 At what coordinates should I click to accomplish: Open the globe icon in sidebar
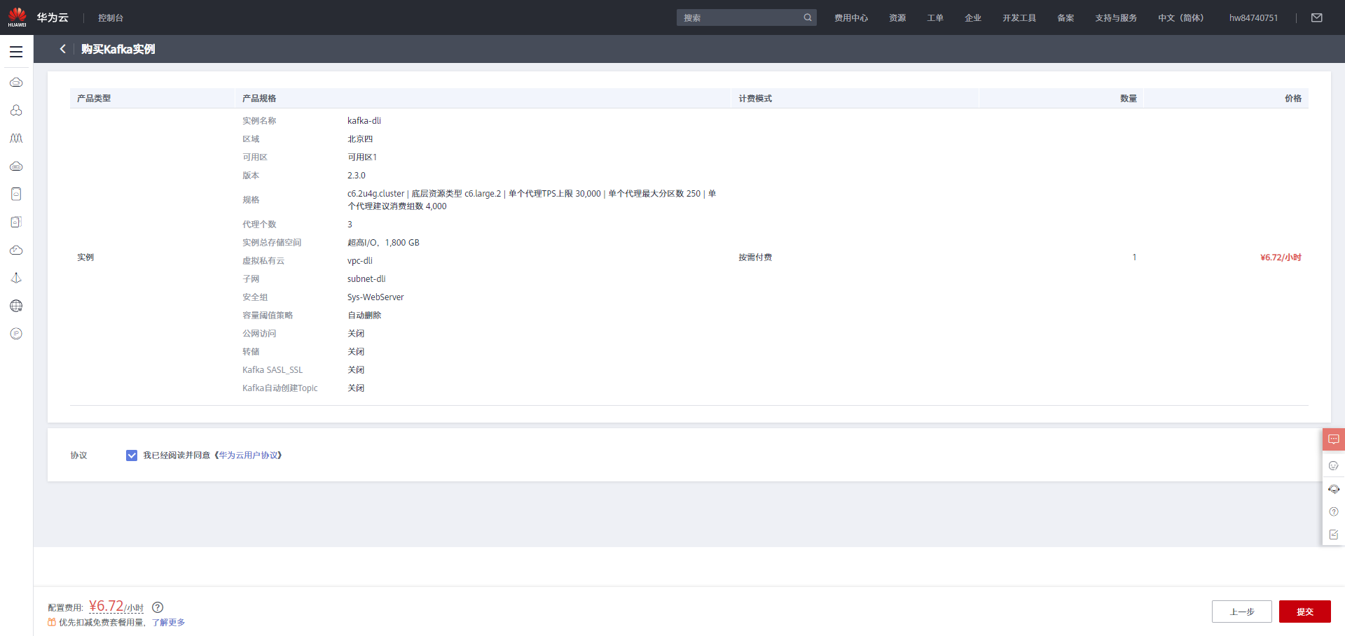(16, 306)
